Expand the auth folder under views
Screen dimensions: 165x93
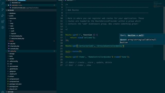[x=10, y=31]
